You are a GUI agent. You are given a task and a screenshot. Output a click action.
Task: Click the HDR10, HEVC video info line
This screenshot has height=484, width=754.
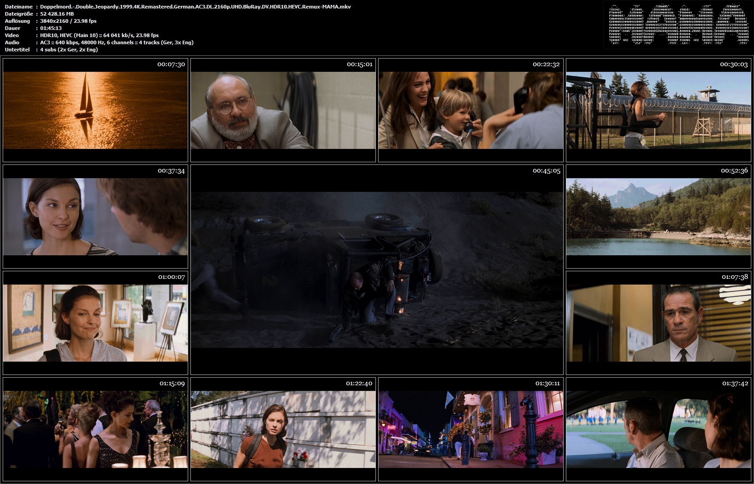[99, 35]
